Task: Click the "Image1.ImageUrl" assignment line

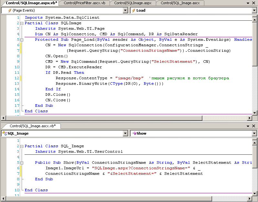Action: 123,168
